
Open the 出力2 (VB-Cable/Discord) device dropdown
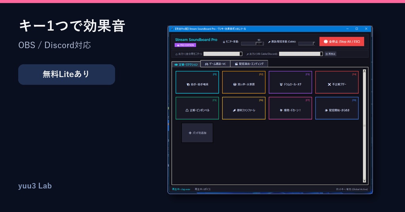click(x=301, y=54)
